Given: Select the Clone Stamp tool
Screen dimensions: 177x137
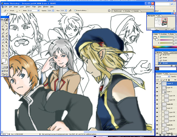Looking at the screenshot, I should 3,36.
